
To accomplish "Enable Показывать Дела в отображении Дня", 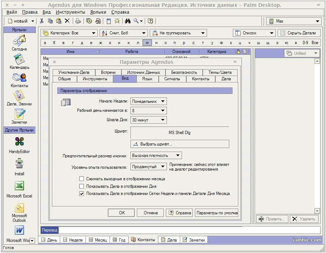I will point(82,186).
